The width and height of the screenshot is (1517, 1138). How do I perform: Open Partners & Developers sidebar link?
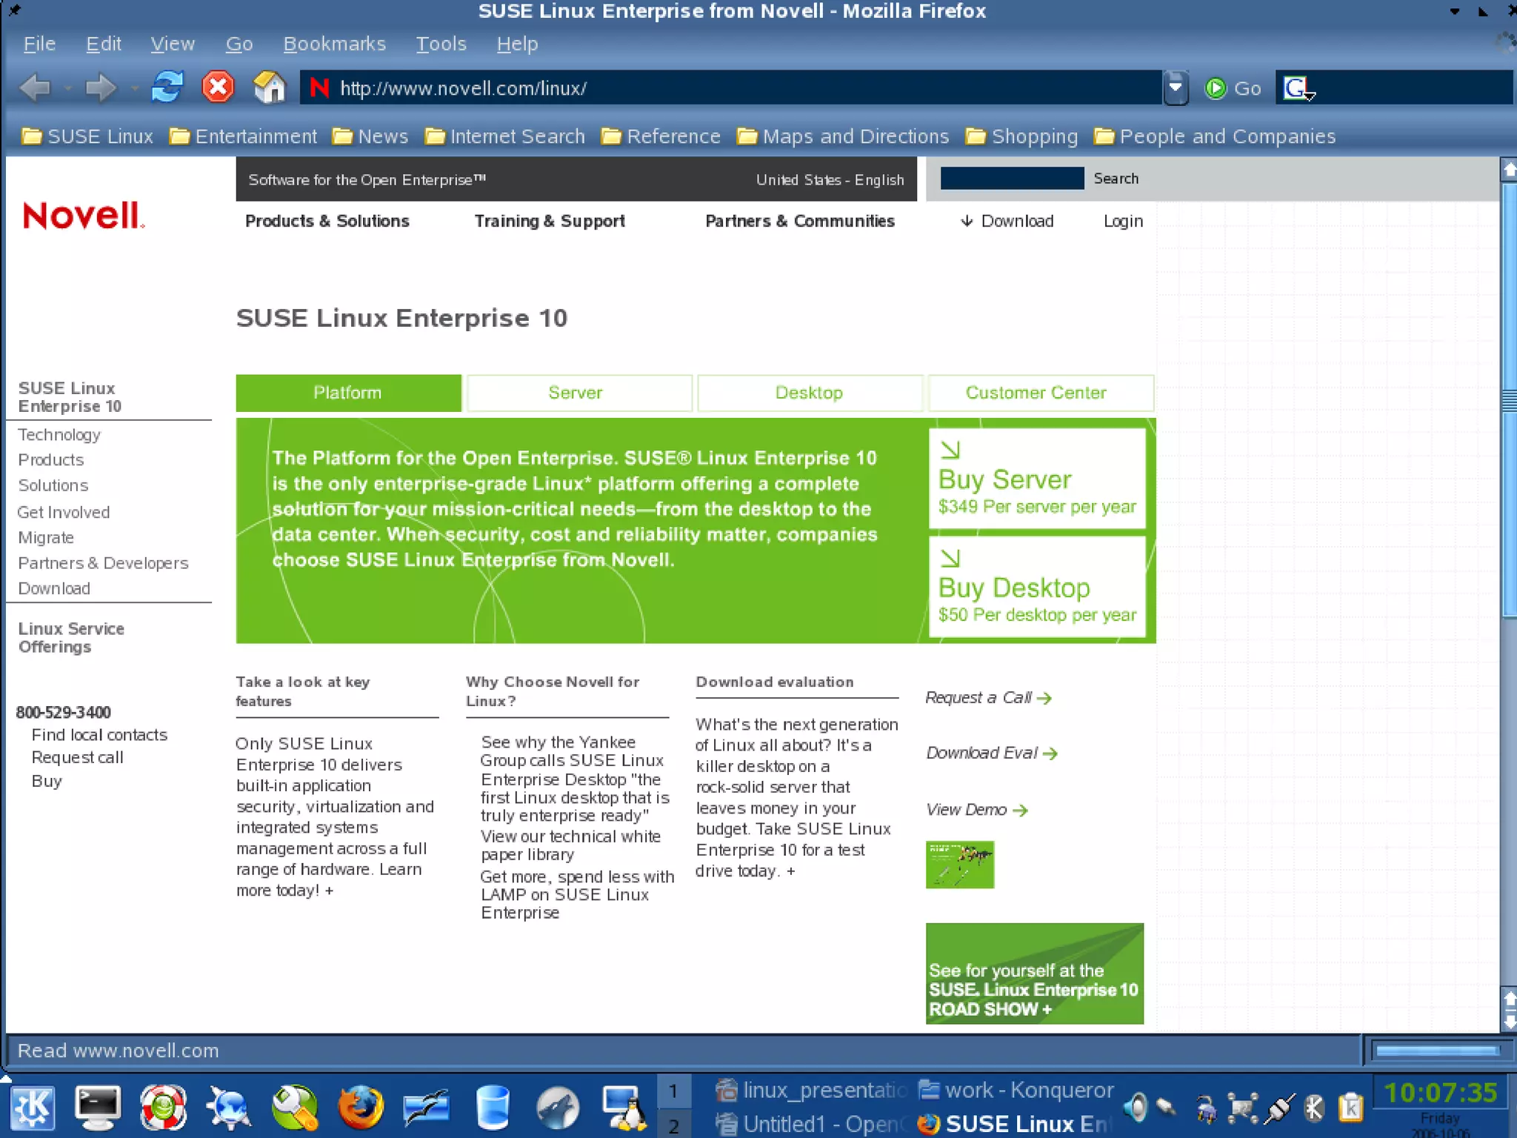point(103,563)
